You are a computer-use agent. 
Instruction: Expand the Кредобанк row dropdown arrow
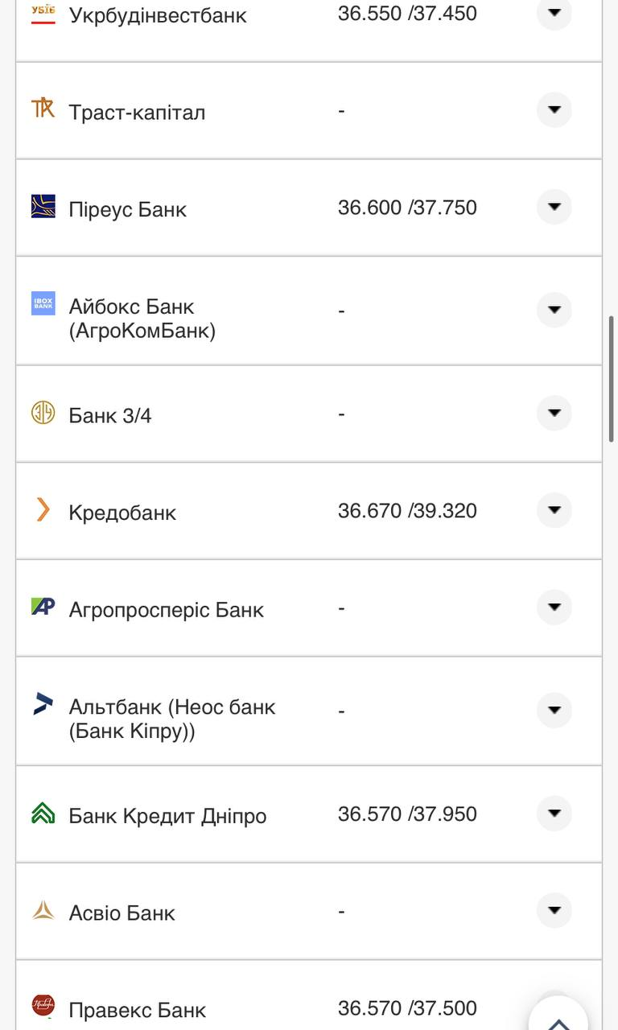[x=554, y=510]
